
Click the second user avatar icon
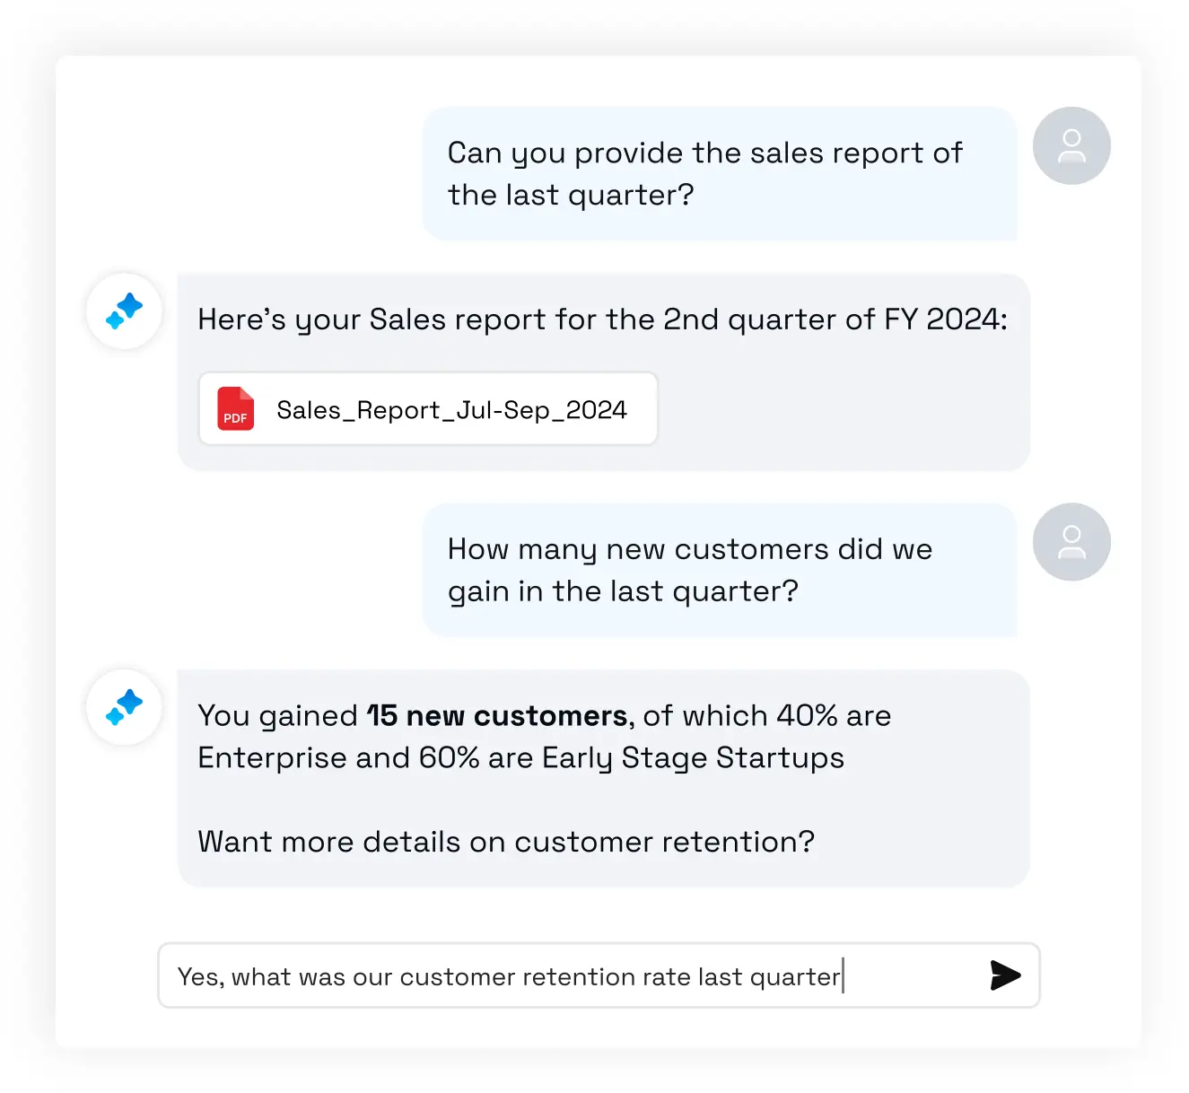[x=1071, y=542]
